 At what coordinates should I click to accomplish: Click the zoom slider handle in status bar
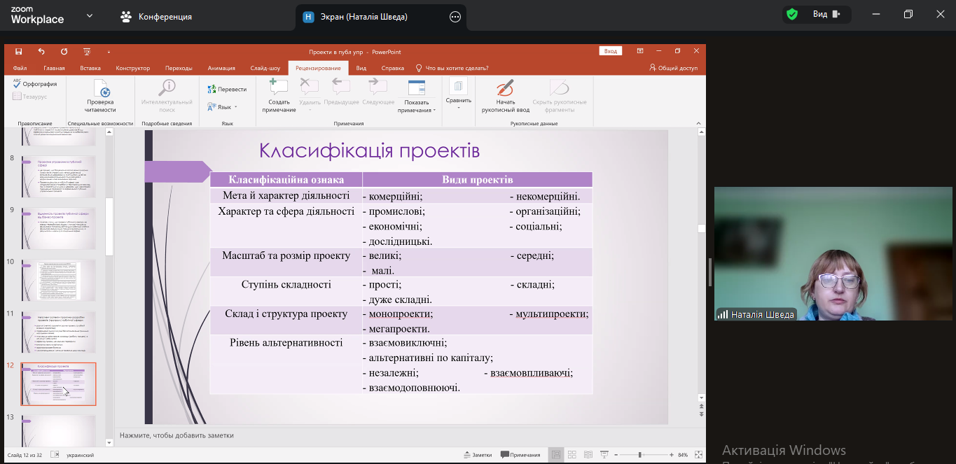click(639, 455)
